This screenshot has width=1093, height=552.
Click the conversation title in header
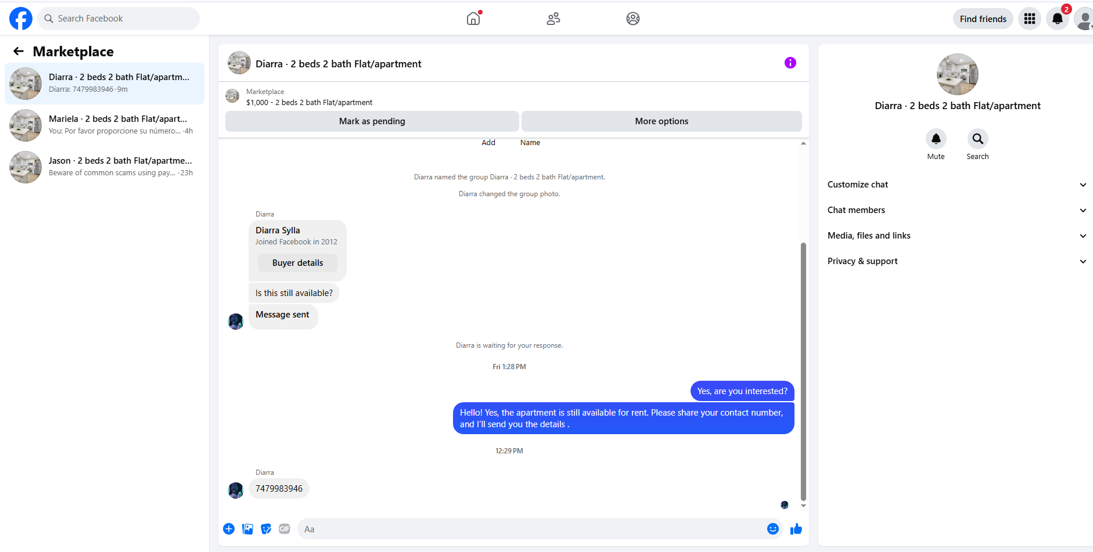click(339, 64)
